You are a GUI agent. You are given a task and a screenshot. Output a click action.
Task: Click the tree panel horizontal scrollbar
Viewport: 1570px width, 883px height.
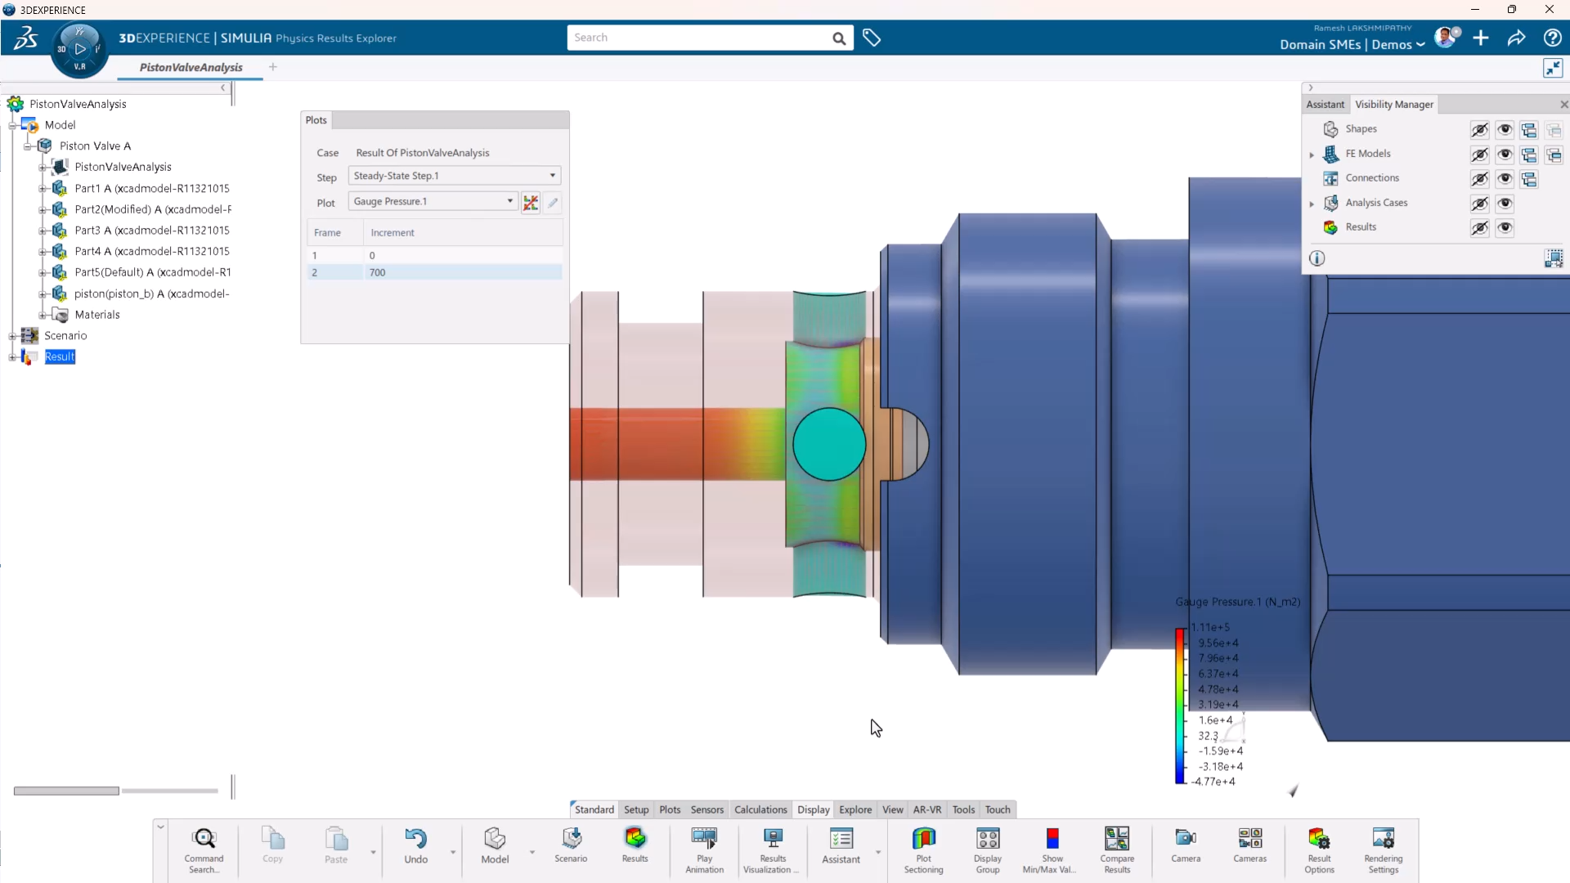point(66,791)
